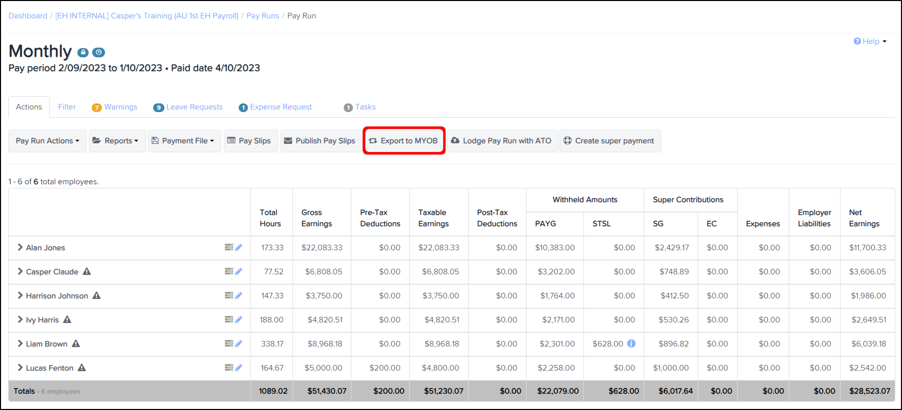This screenshot has width=902, height=410.
Task: Click info icon next to Liam Brown STSL $628.00
Action: (631, 343)
